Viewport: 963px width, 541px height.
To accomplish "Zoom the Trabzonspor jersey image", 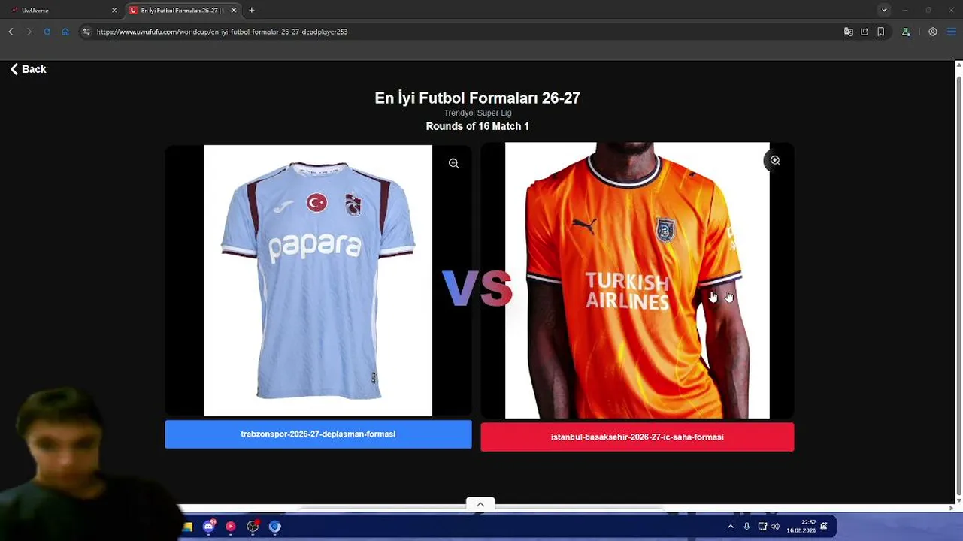I will (453, 163).
